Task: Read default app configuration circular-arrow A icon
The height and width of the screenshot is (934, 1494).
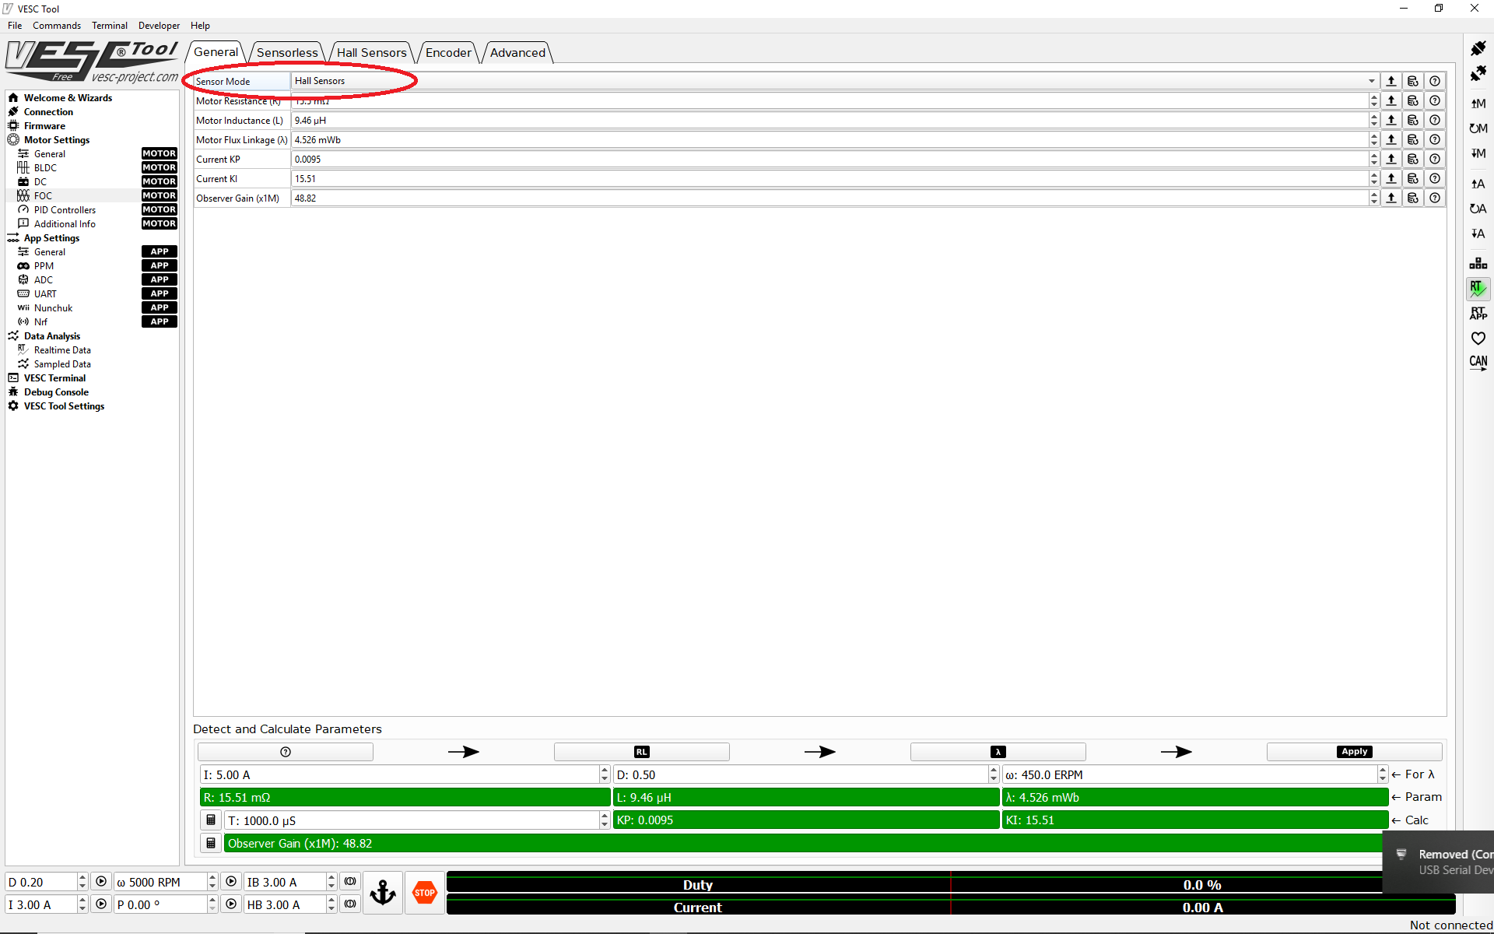Action: coord(1478,209)
